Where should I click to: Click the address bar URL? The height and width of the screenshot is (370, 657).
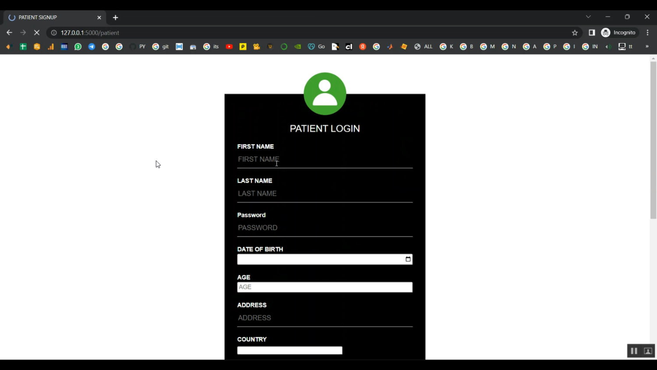click(x=90, y=33)
